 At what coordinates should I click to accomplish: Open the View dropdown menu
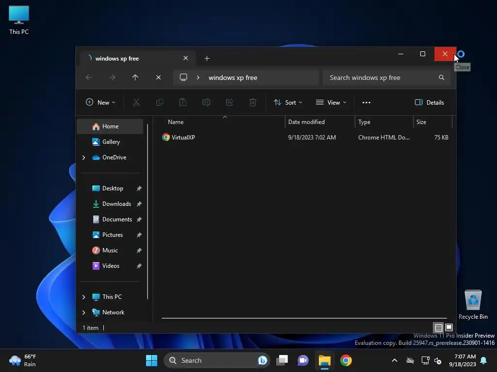[331, 103]
